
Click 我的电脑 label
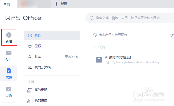tap(41, 90)
